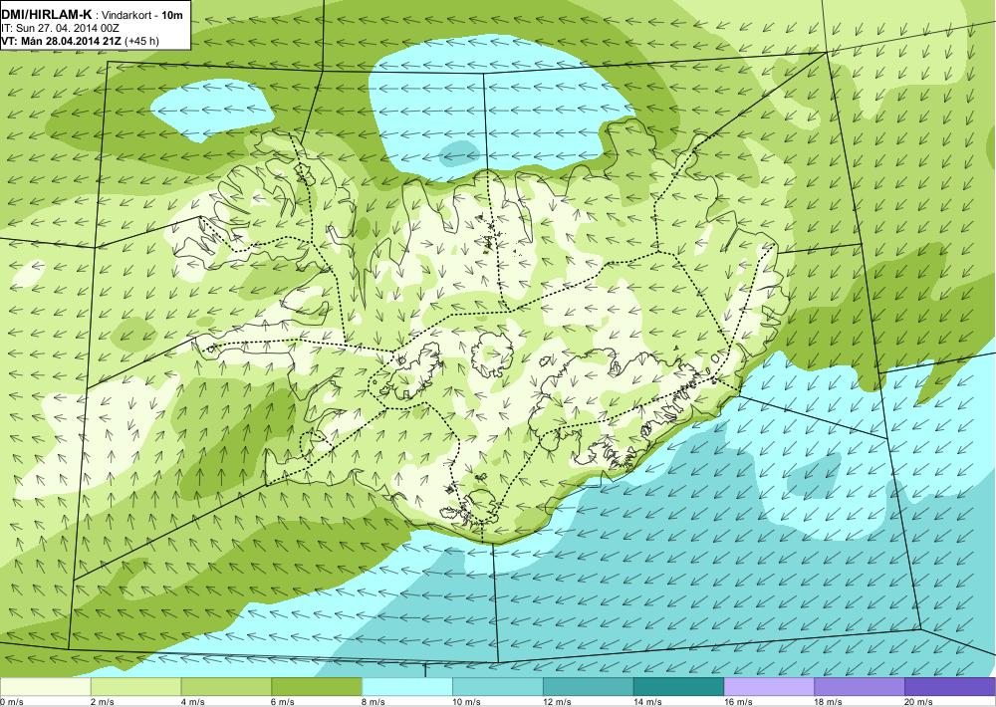Click the '2 m/s' legend label
This screenshot has height=707, width=996.
click(102, 702)
